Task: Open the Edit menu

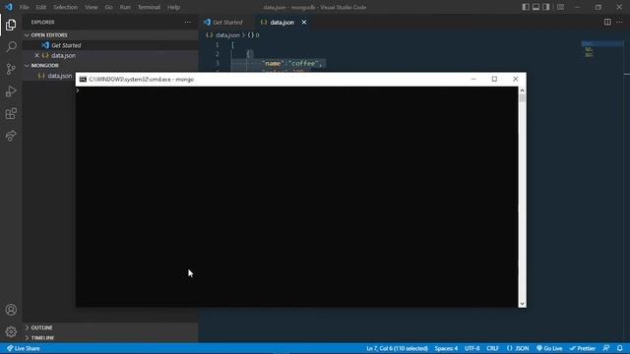Action: 40,7
